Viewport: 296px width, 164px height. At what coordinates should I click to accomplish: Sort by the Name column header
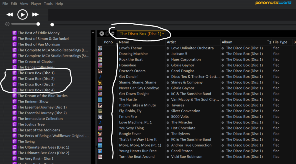(x=124, y=42)
